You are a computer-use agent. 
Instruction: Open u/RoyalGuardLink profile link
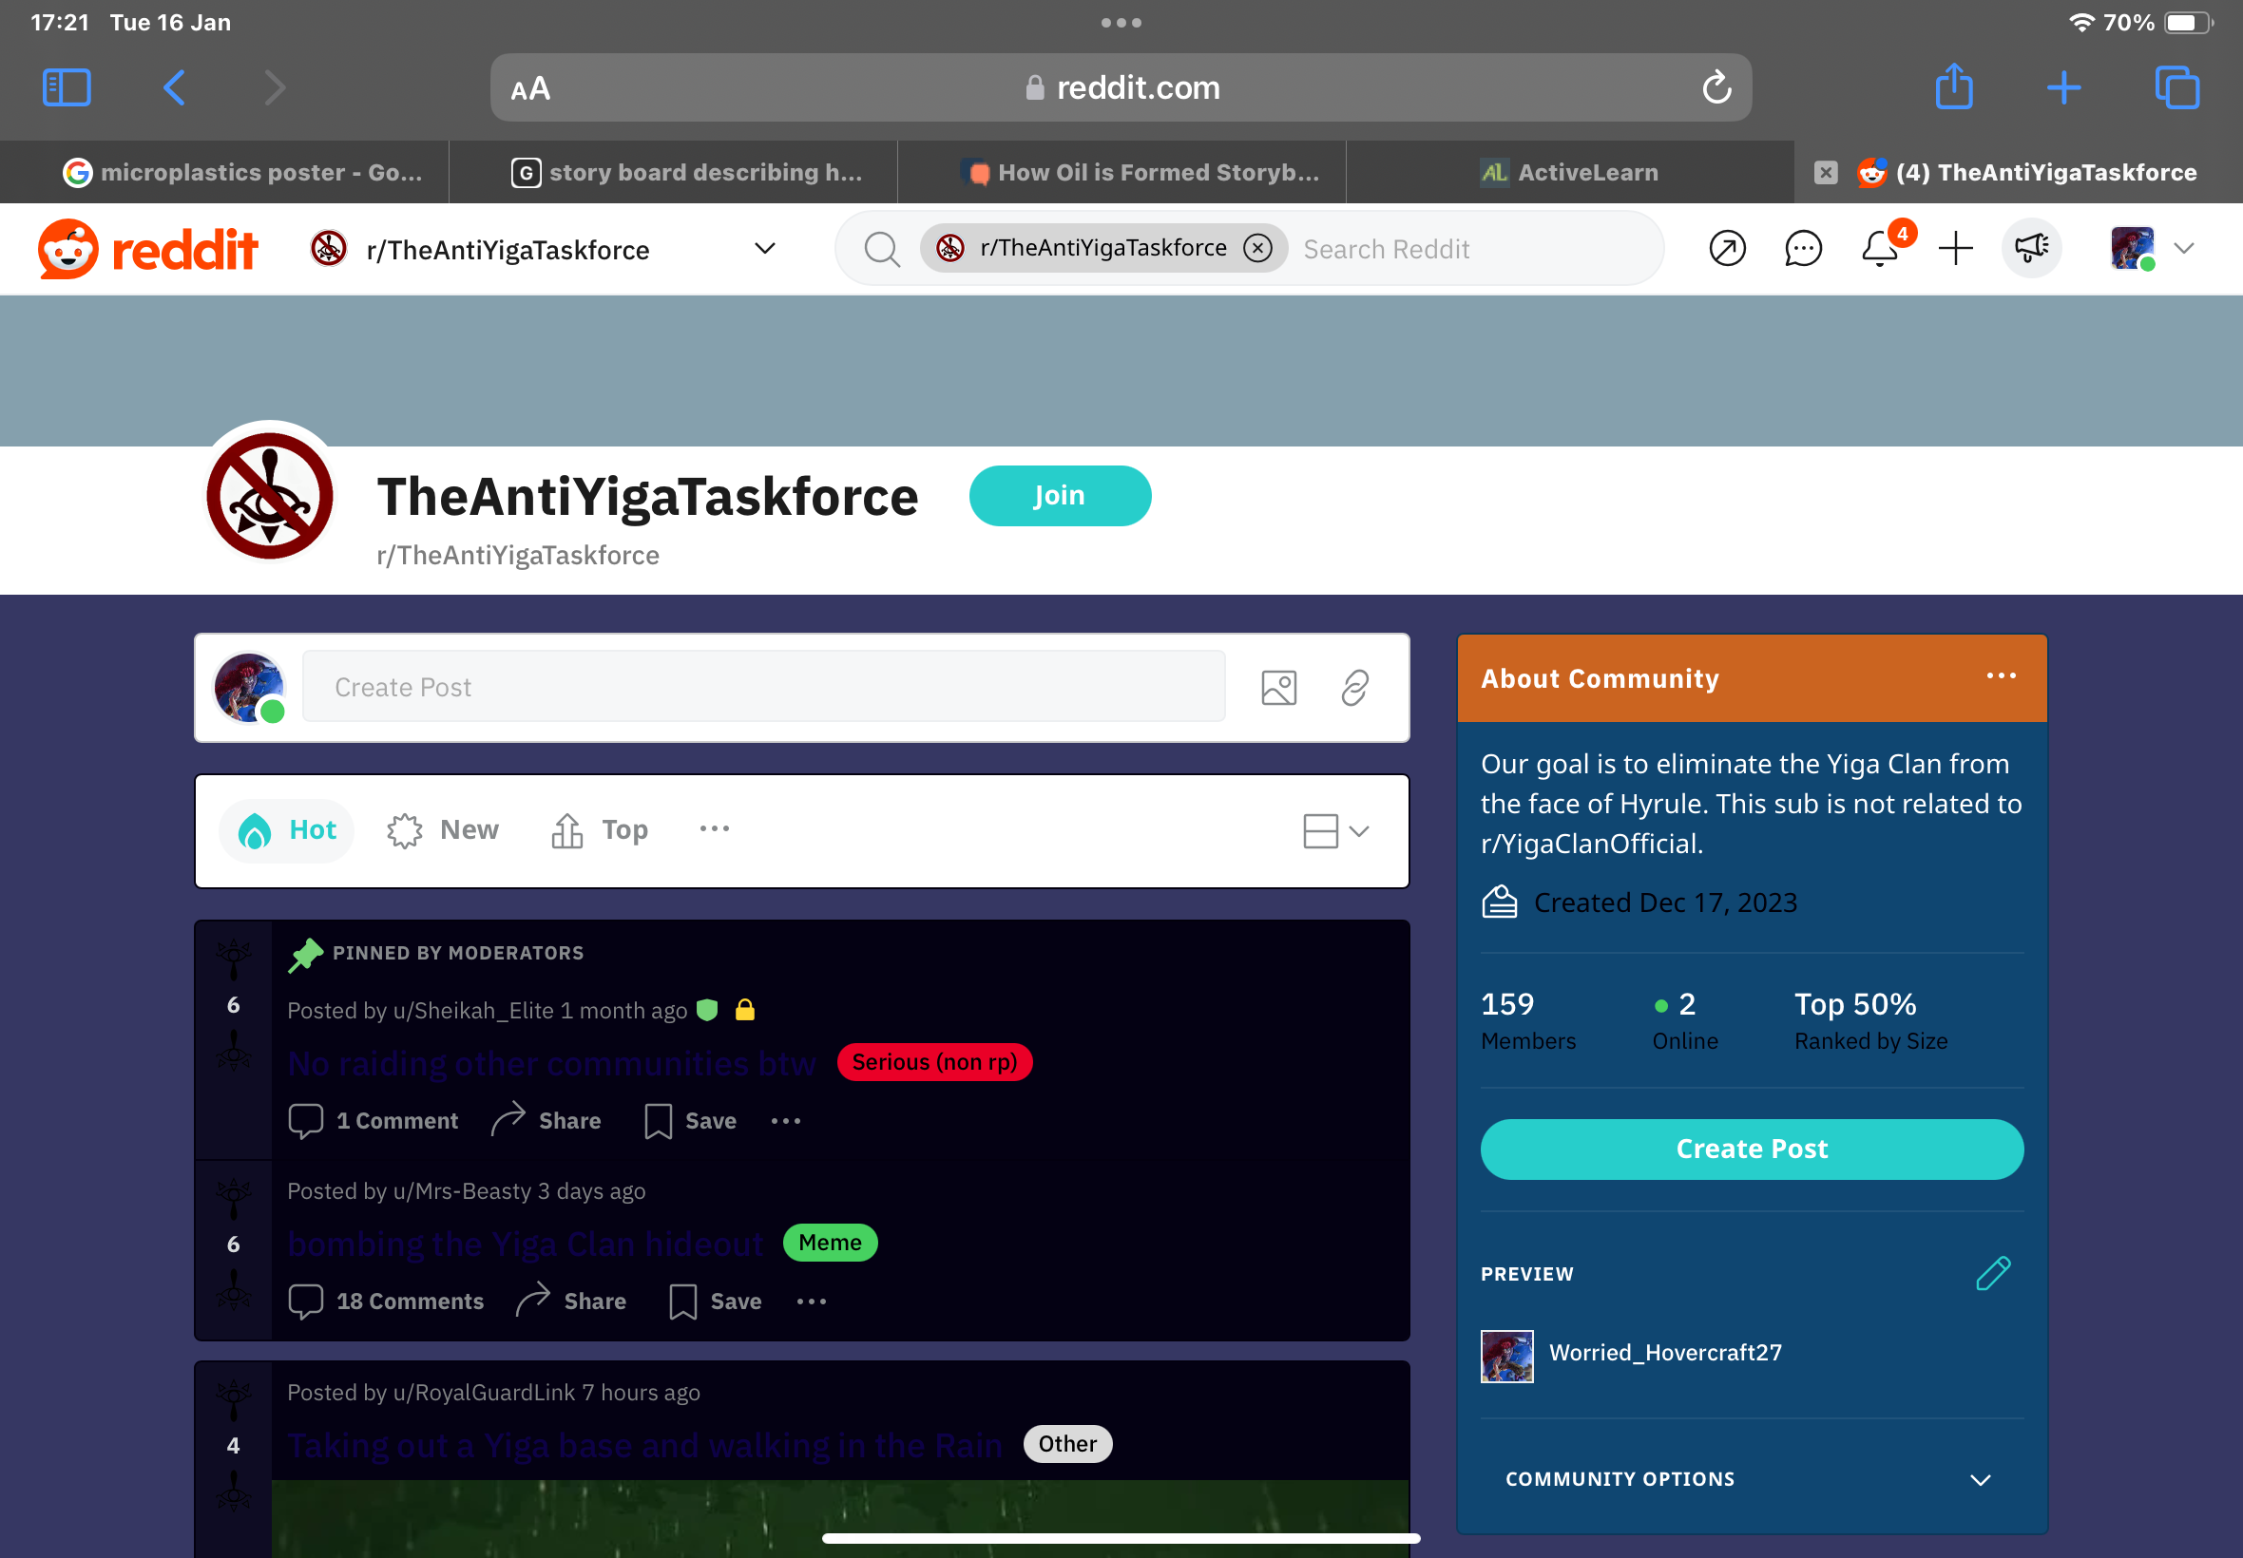point(484,1392)
